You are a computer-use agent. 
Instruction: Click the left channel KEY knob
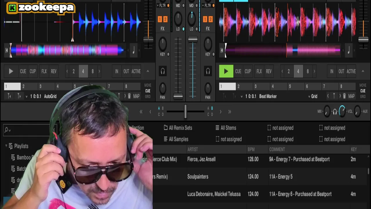pos(163,44)
